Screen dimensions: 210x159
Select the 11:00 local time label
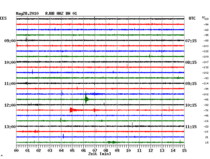10,84
